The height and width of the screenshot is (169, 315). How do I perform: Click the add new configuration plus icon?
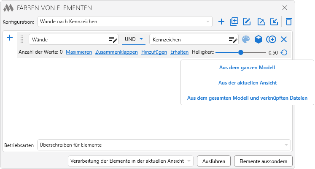pyautogui.click(x=221, y=22)
